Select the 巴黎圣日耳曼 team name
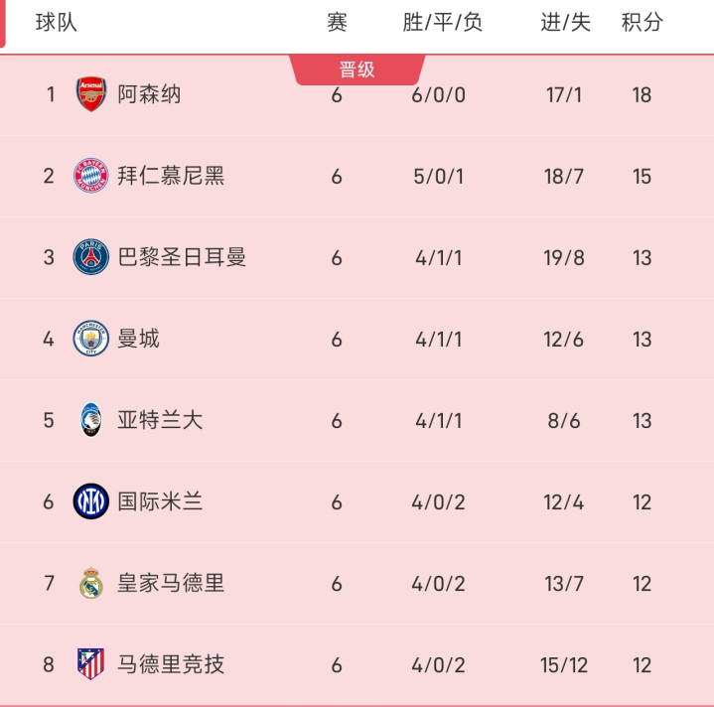This screenshot has height=707, width=714. point(182,257)
